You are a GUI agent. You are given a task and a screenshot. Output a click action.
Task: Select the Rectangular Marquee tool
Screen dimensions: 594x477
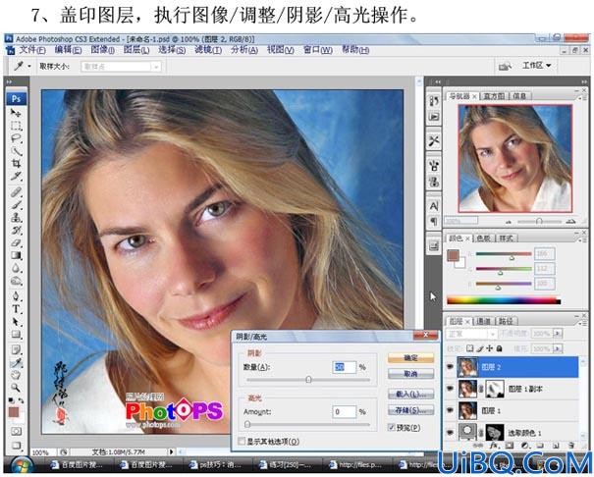click(x=16, y=126)
